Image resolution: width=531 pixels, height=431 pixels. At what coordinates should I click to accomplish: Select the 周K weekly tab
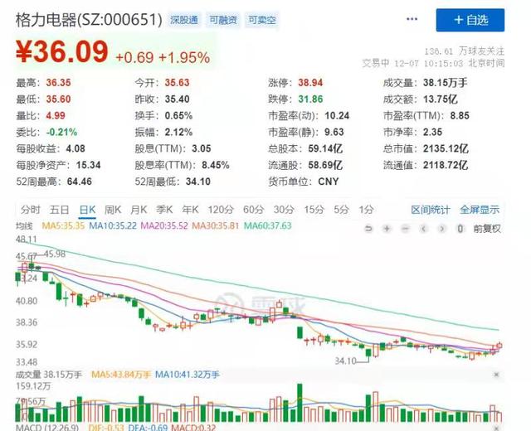pyautogui.click(x=113, y=210)
